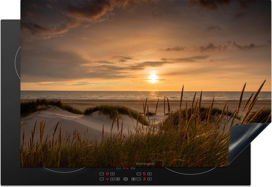Tap the minus button beside the 0 display
Image resolution: width=272 pixels, height=187 pixels.
(102, 174)
